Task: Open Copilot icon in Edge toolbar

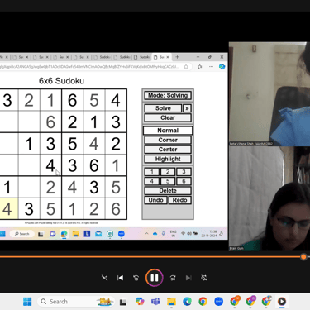Action: coord(222,67)
